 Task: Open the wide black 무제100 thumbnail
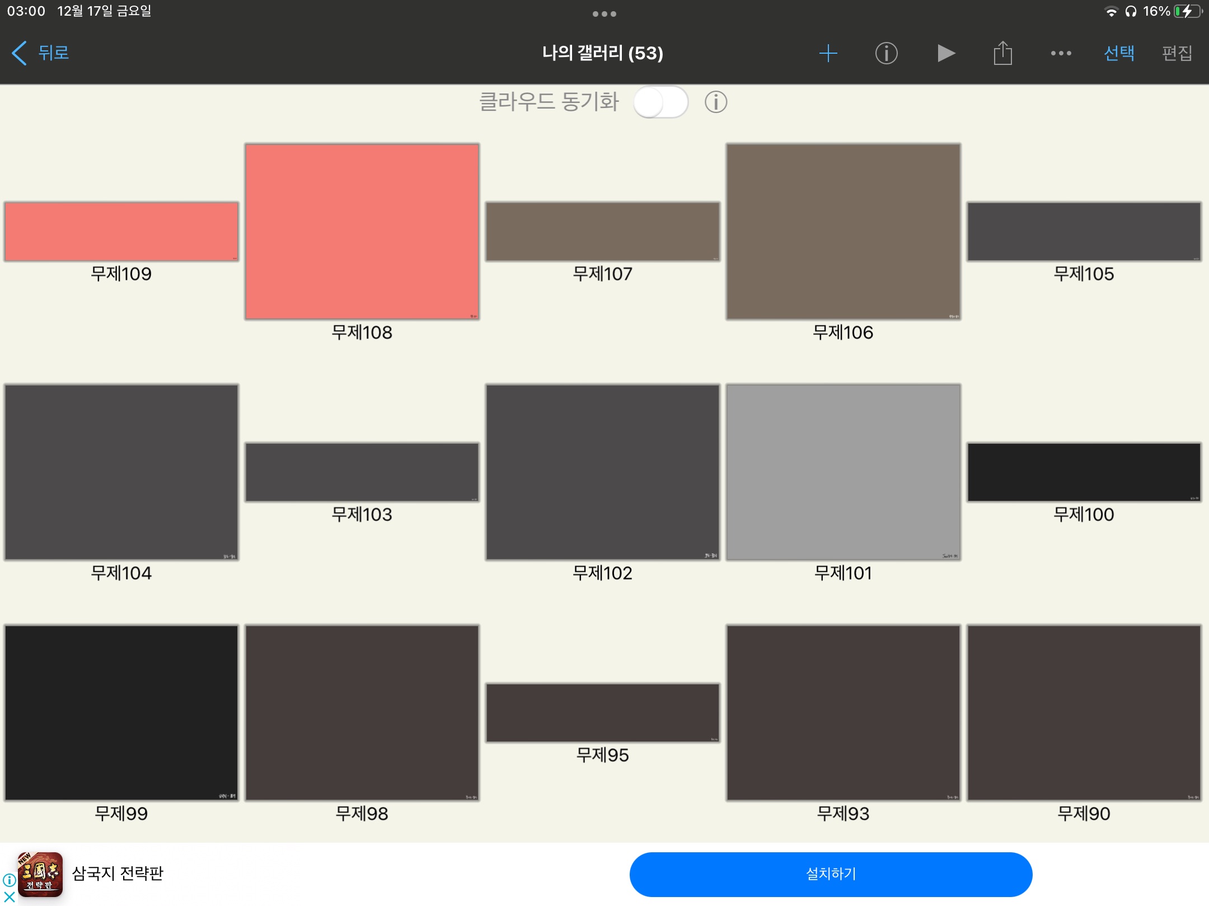pyautogui.click(x=1084, y=472)
